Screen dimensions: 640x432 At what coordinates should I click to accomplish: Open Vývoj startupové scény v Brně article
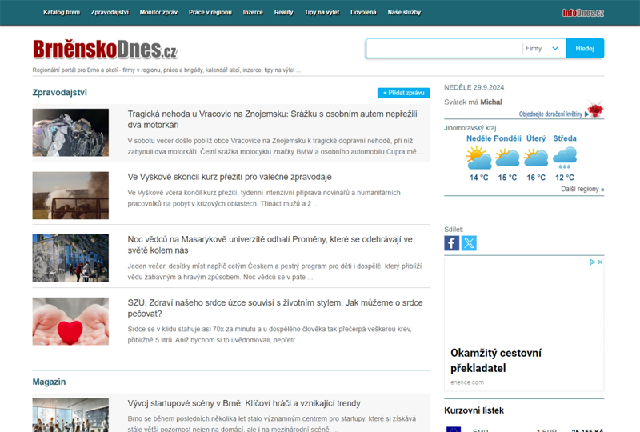[244, 403]
